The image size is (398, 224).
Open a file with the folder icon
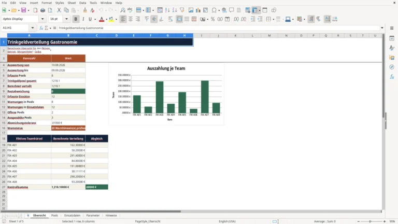tap(13, 10)
